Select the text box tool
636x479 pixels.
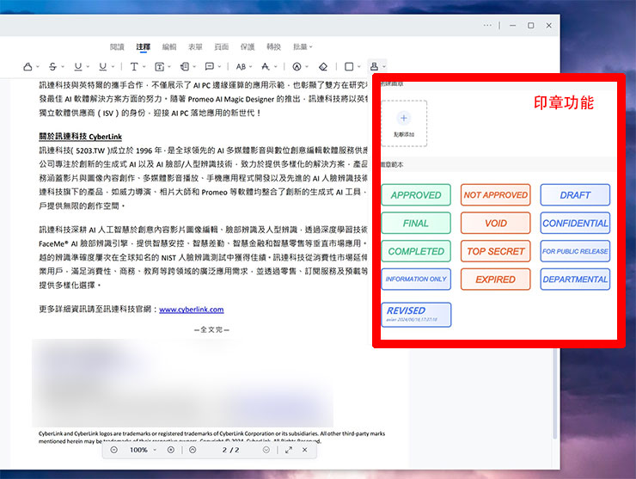159,66
